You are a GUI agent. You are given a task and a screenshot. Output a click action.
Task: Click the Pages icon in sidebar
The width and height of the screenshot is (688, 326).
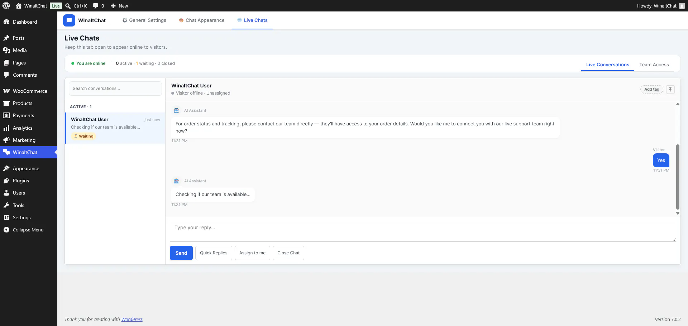tap(6, 63)
